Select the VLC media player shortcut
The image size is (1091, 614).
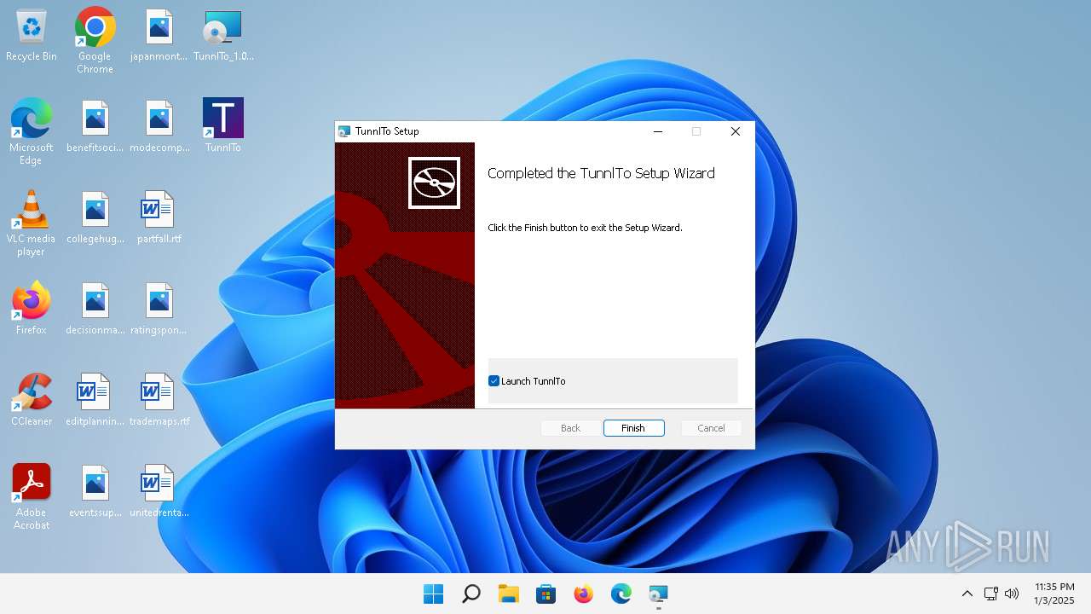(x=32, y=223)
